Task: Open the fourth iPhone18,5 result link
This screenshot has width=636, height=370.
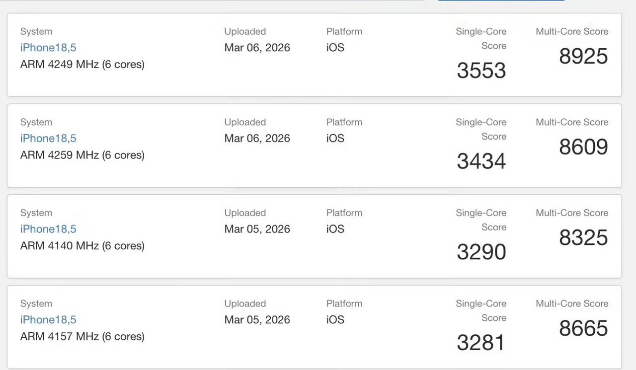Action: coord(48,319)
